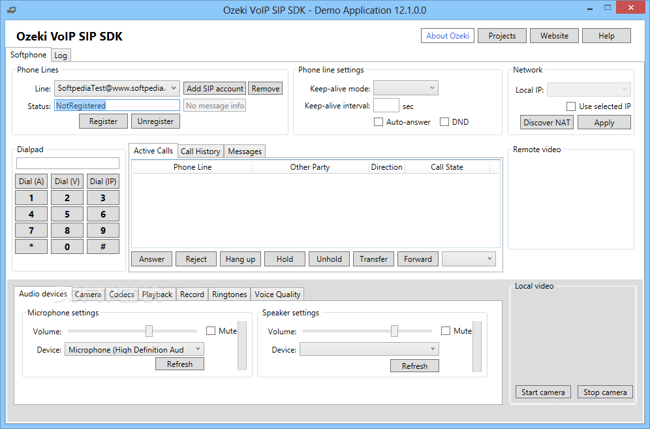Image resolution: width=650 pixels, height=429 pixels.
Task: Click the speaker volume slider thumb
Action: tap(394, 330)
